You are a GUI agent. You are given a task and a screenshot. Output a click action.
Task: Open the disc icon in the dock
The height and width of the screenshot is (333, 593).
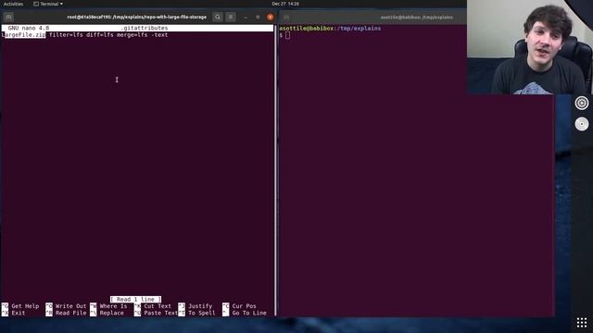pyautogui.click(x=582, y=124)
